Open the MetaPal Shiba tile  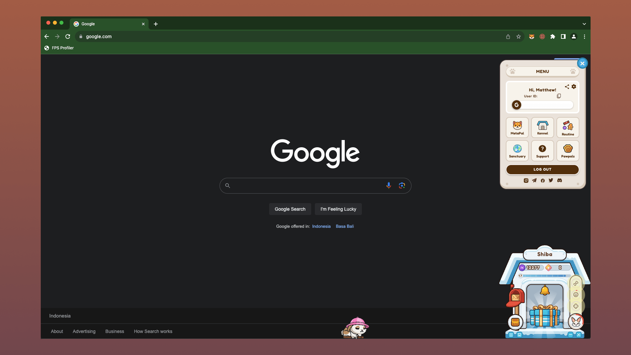(x=517, y=128)
